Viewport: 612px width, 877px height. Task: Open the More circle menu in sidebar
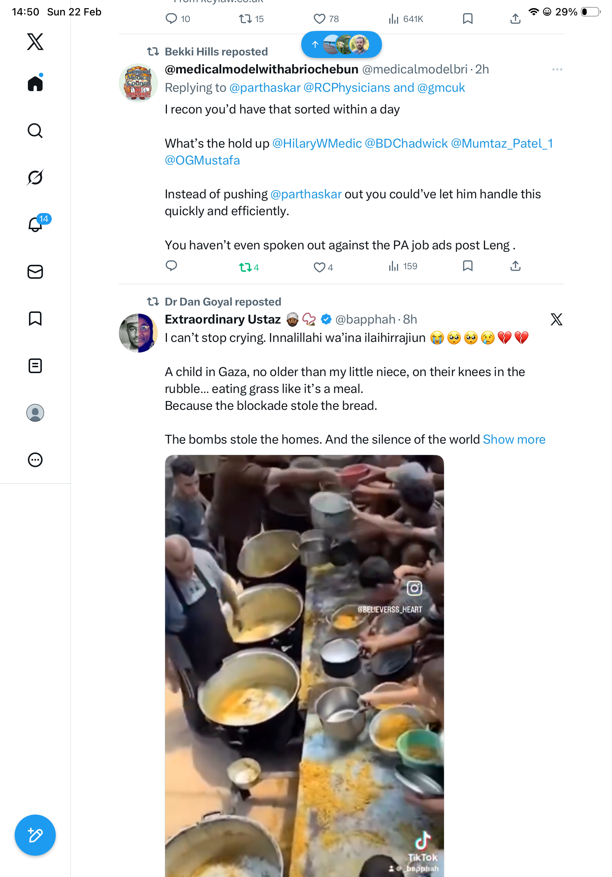coord(35,459)
